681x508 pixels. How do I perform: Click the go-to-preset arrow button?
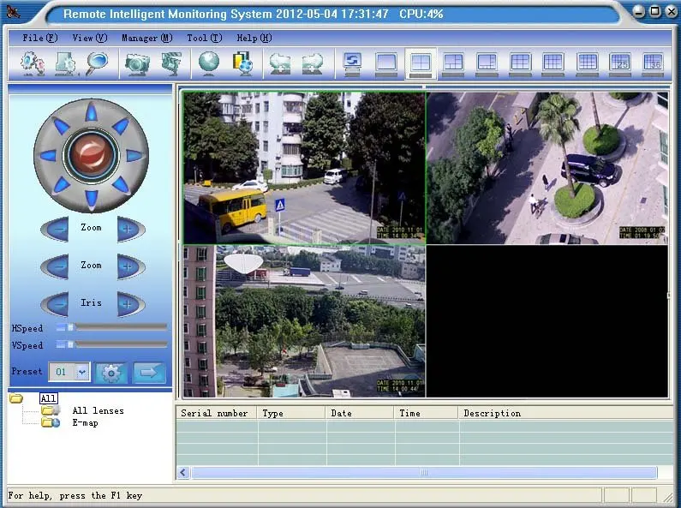click(x=149, y=373)
